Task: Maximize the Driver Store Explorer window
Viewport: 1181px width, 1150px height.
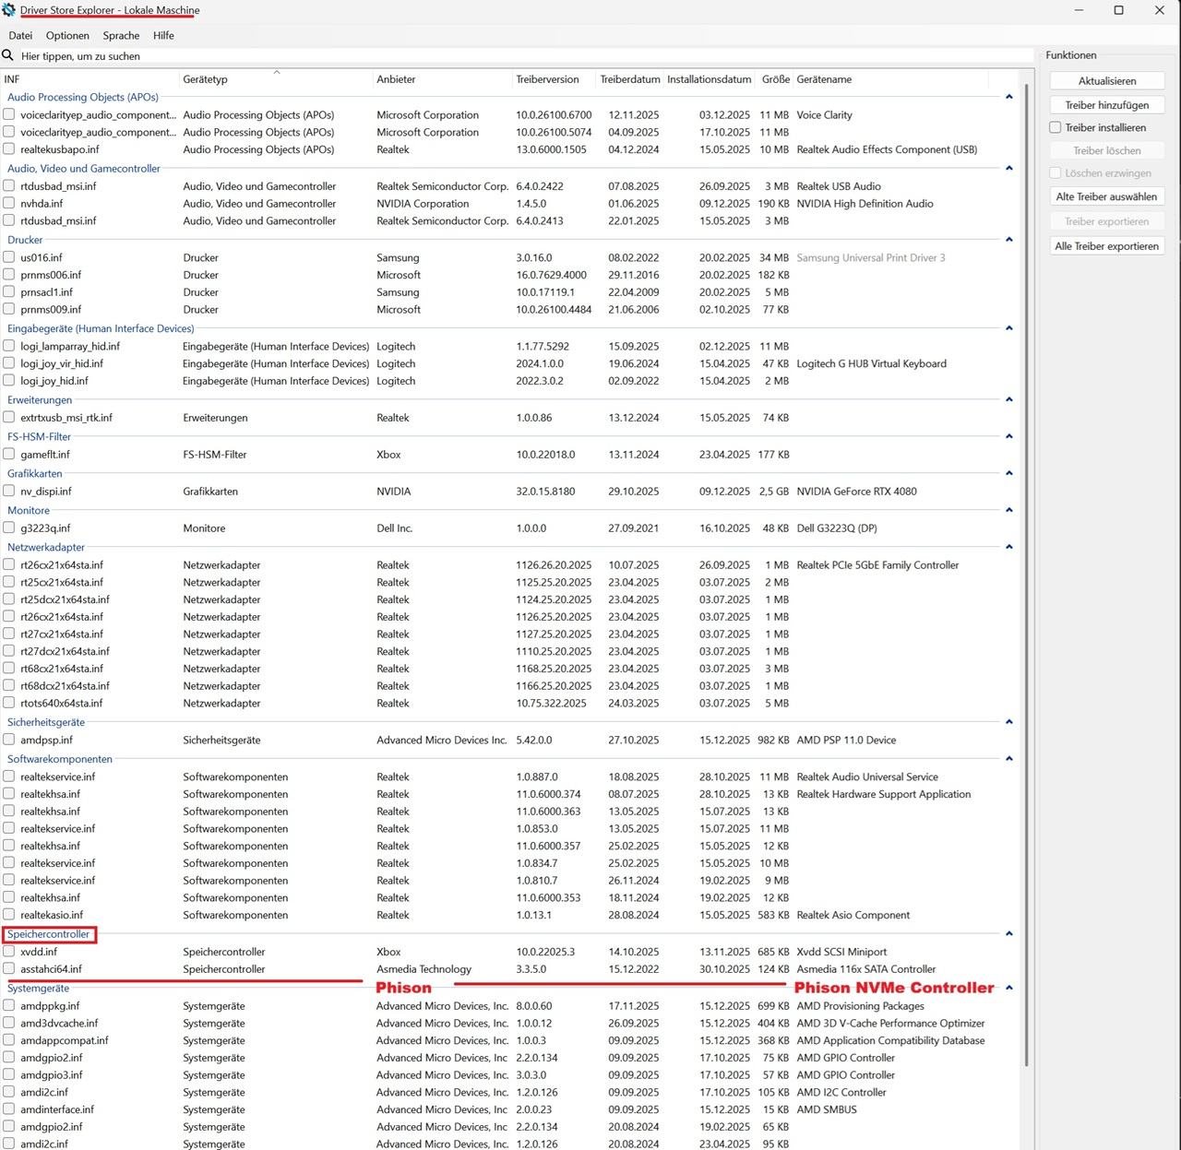Action: 1118,10
